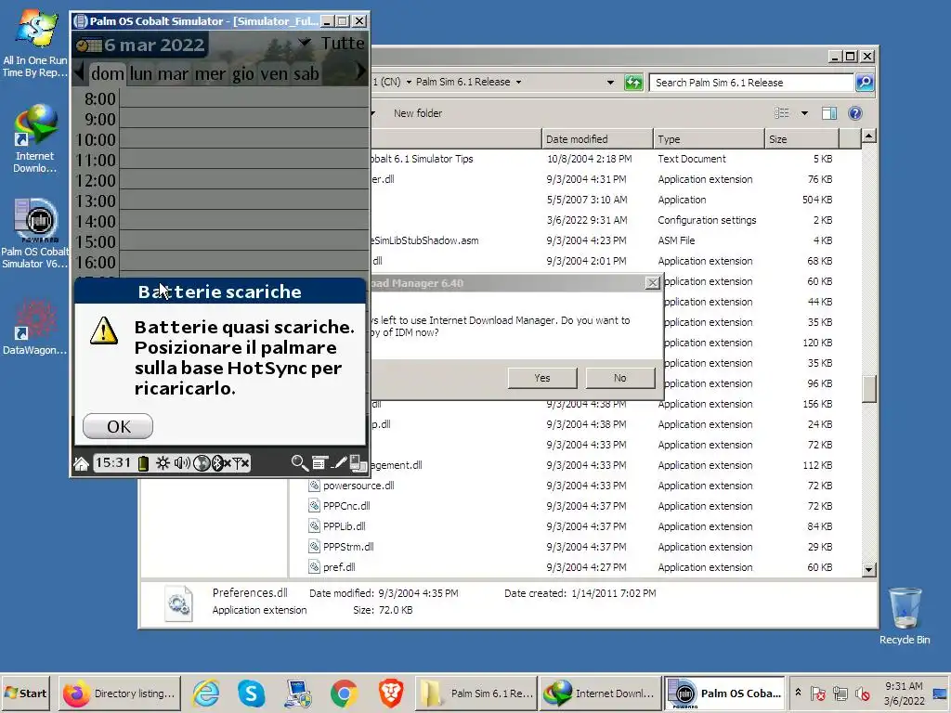Sort by the Date modified column header
Screen dimensions: 951x713
(x=597, y=139)
